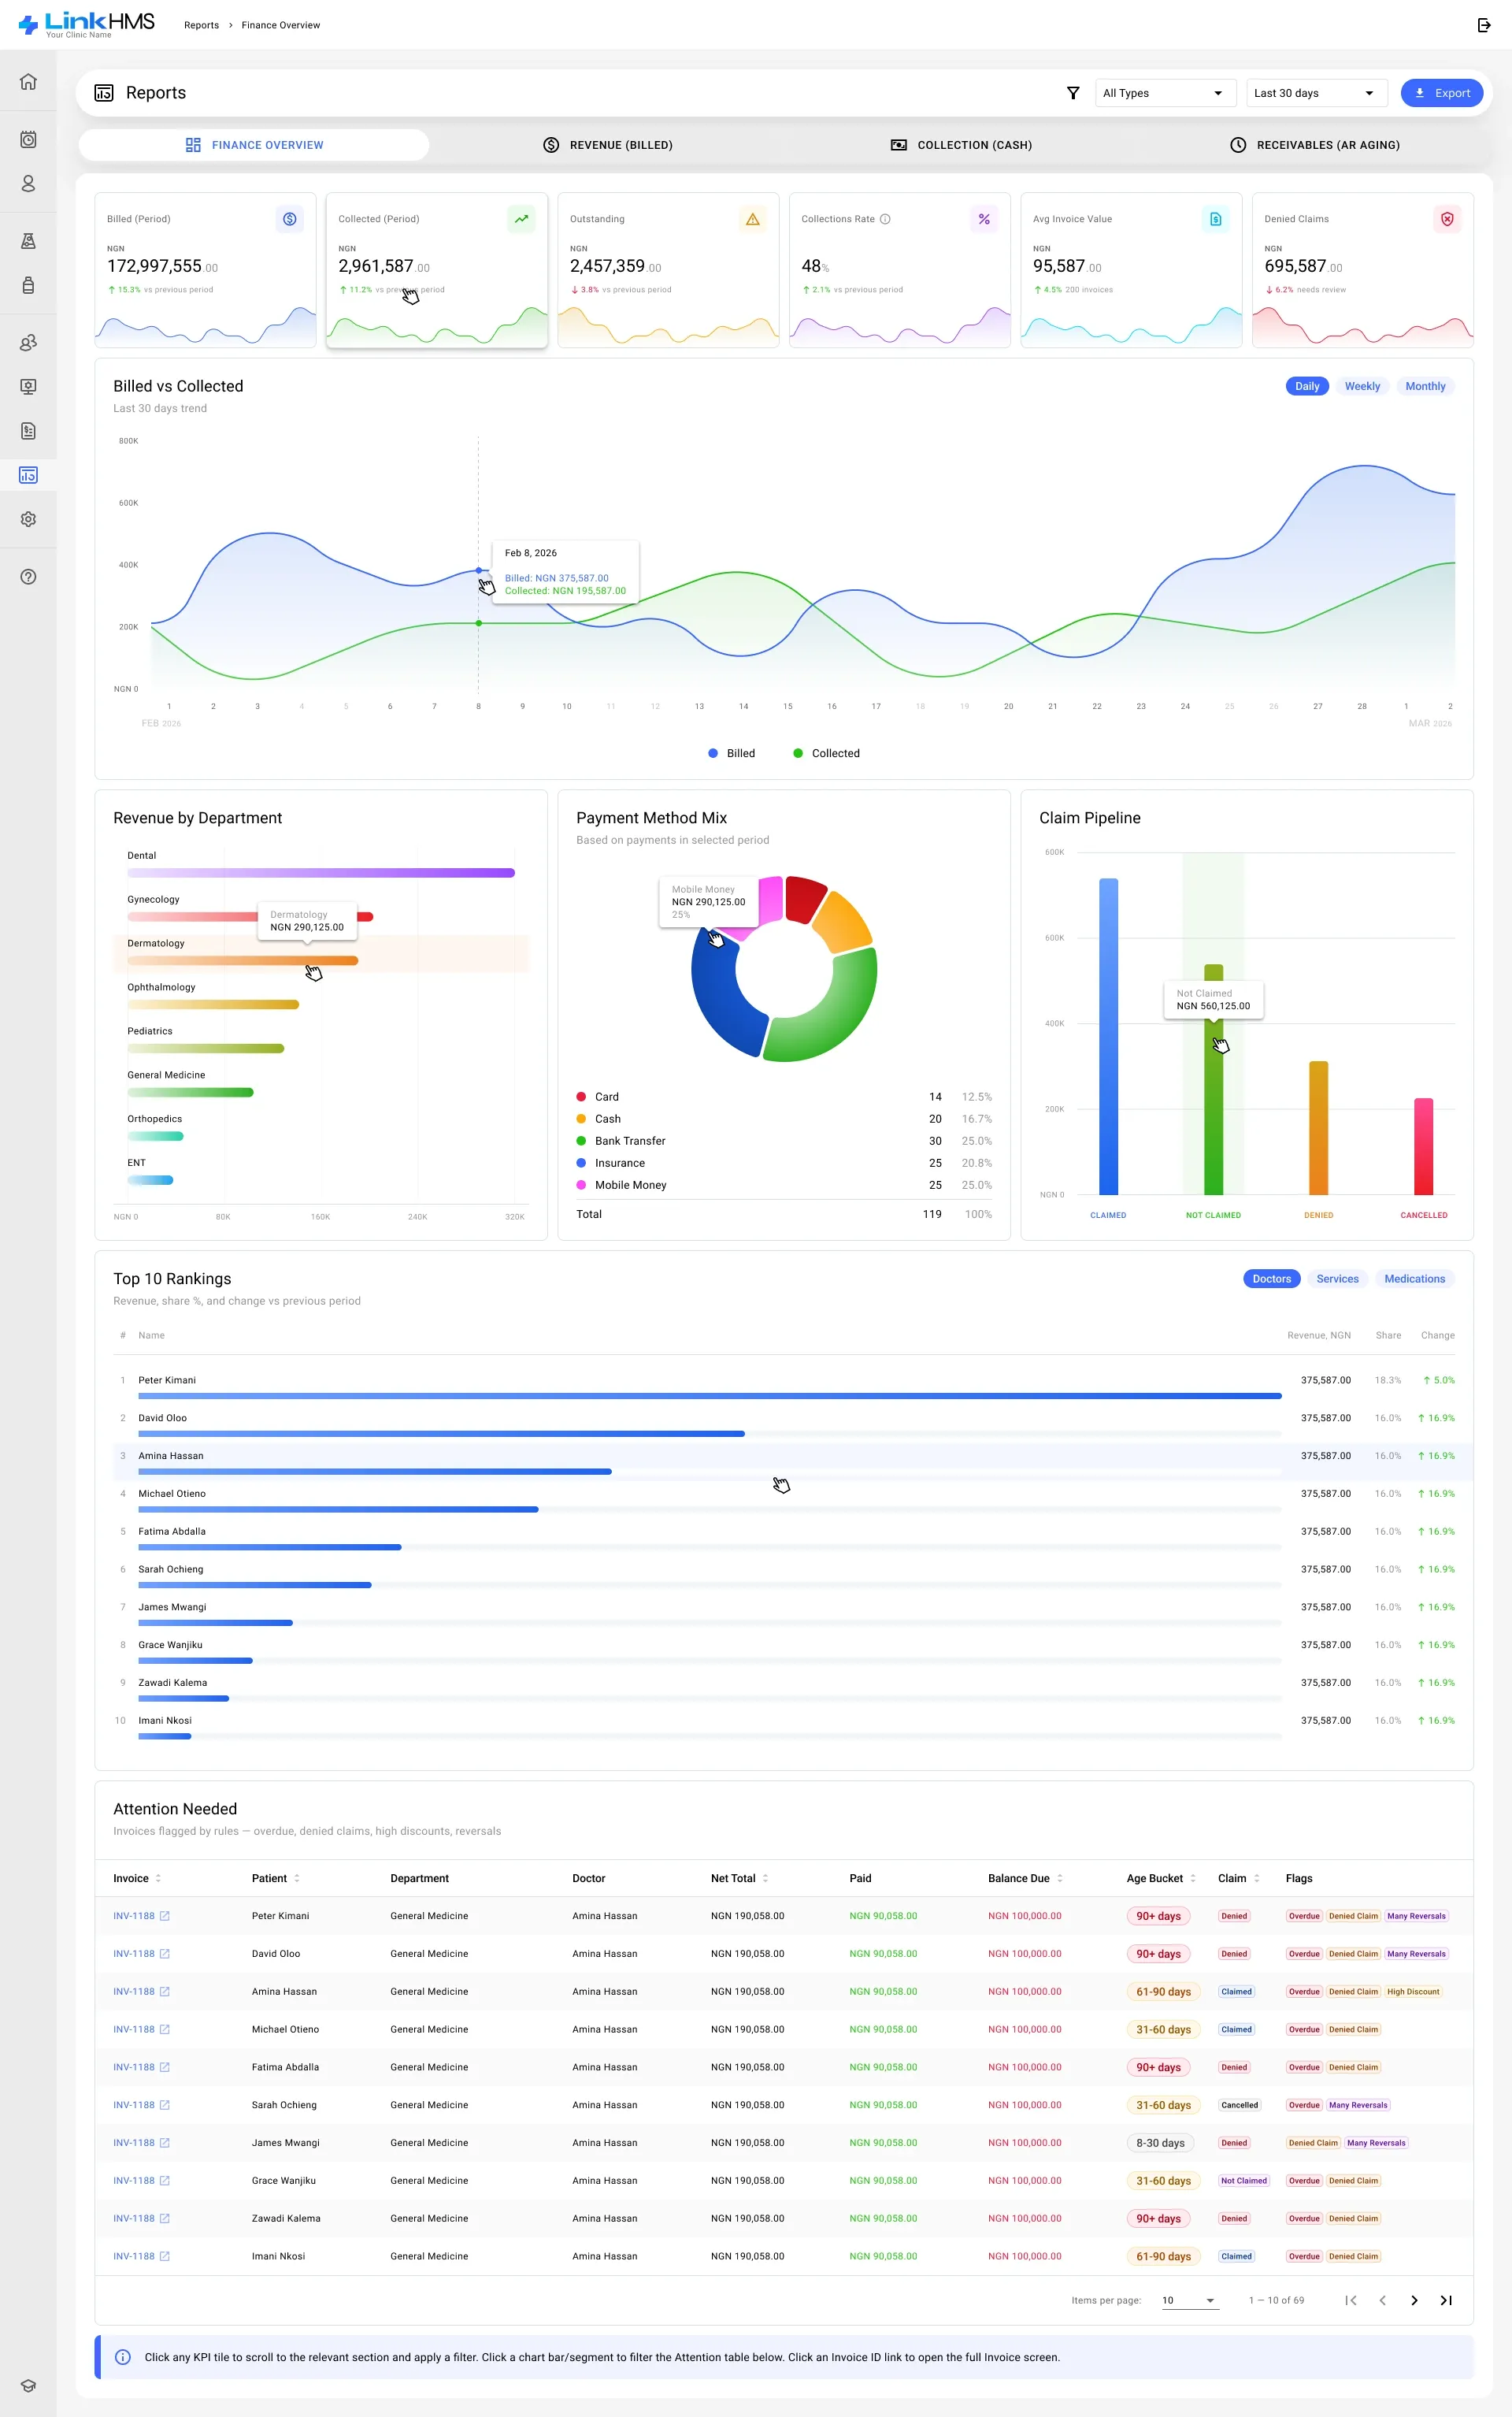Toggle the Collected series in the chart legend
The height and width of the screenshot is (2417, 1512).
click(826, 753)
